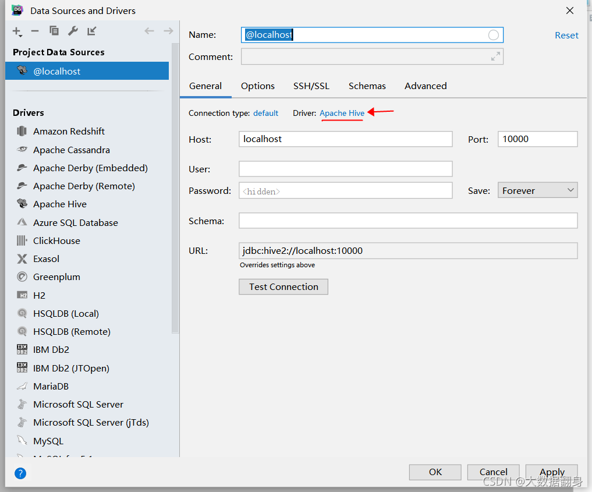Click the Apache Cassandra eye icon

[x=22, y=150]
